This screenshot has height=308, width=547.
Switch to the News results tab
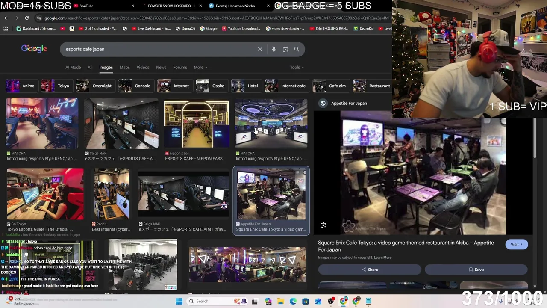point(161,67)
